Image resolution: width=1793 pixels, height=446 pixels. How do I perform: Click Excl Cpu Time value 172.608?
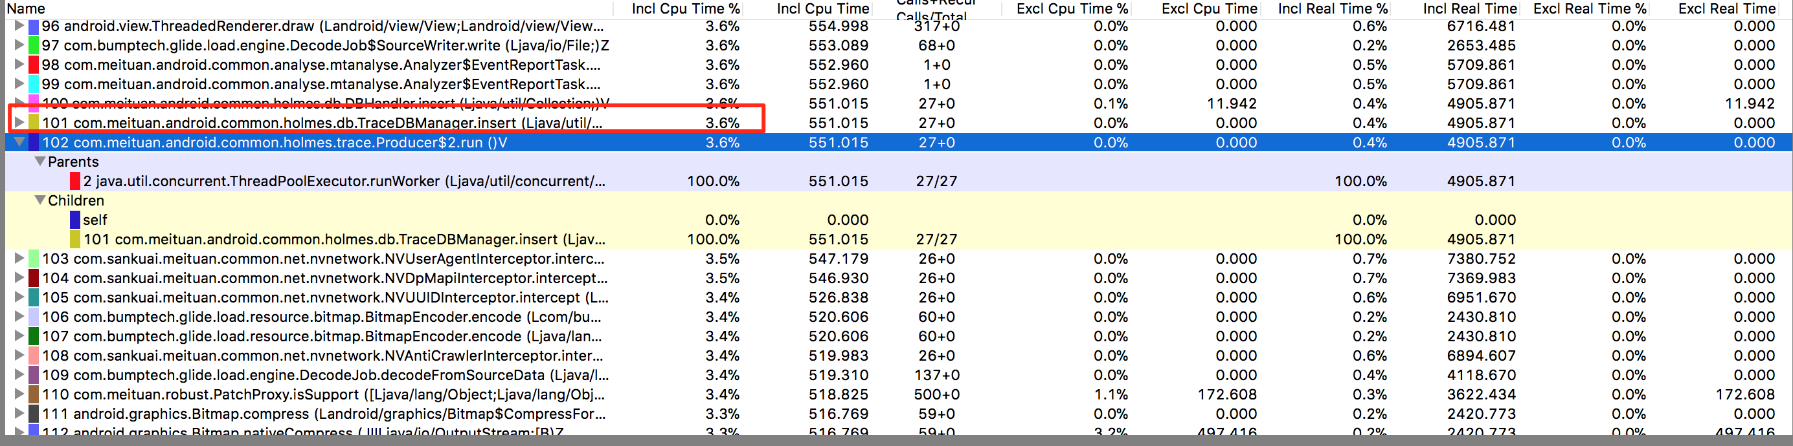click(x=1227, y=394)
